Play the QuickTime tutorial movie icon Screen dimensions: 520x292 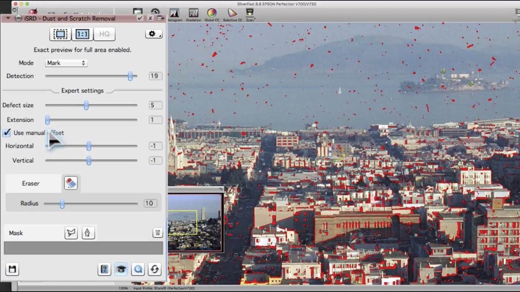click(138, 269)
